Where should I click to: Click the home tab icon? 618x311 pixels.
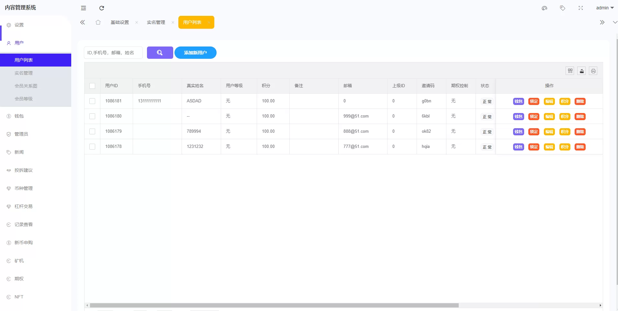point(98,22)
